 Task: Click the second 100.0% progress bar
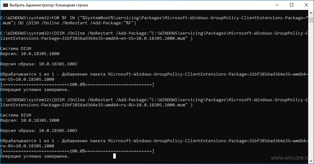click(77, 151)
